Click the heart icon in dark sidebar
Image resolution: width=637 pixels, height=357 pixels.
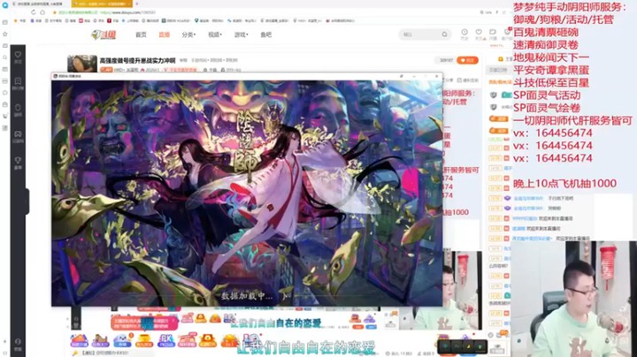[18, 55]
